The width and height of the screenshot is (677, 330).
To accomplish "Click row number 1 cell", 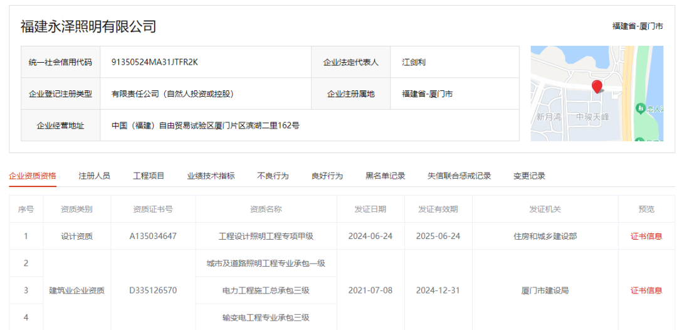I will [26, 237].
